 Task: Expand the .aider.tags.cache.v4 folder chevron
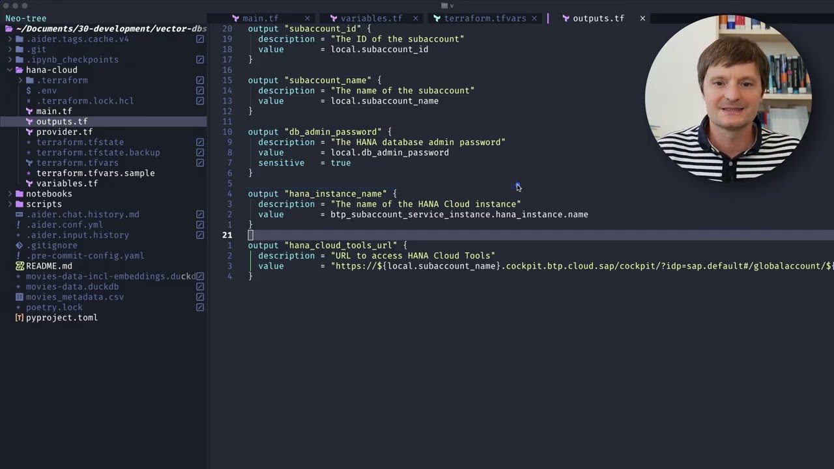click(10, 39)
